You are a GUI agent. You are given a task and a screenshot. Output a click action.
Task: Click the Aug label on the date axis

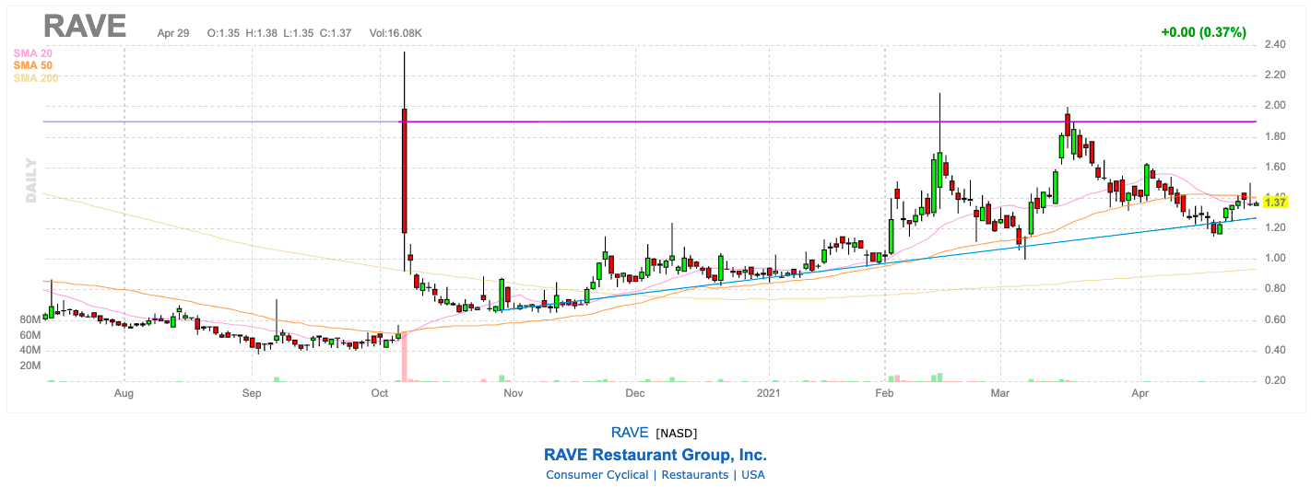(124, 394)
